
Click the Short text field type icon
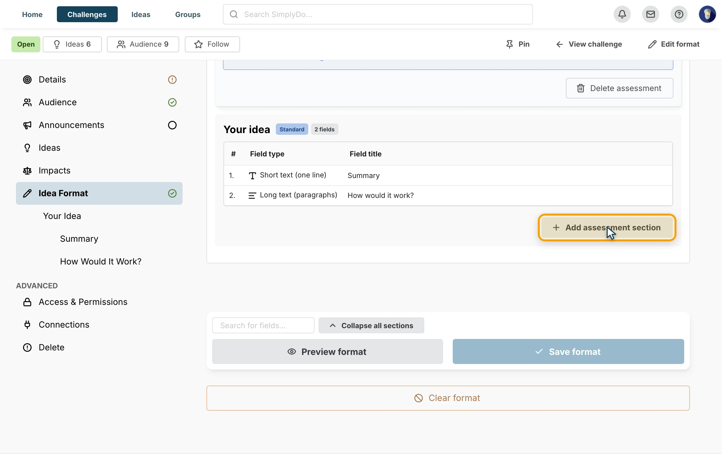[x=253, y=175]
